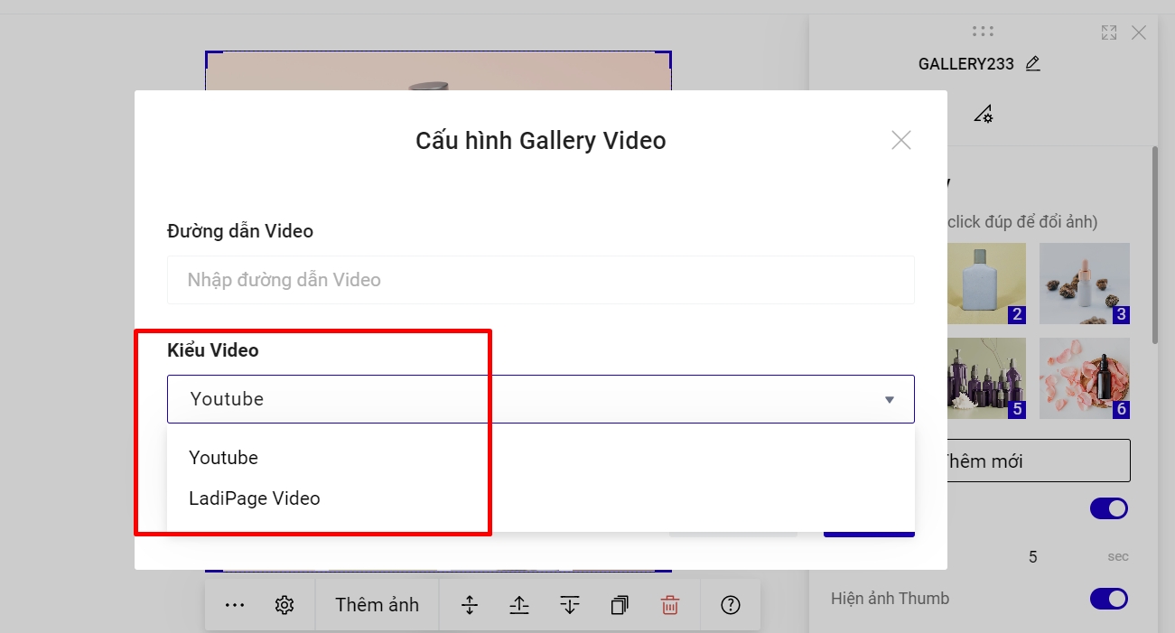Close the Cấu hình Gallery Video dialog
The image size is (1175, 633).
click(900, 140)
